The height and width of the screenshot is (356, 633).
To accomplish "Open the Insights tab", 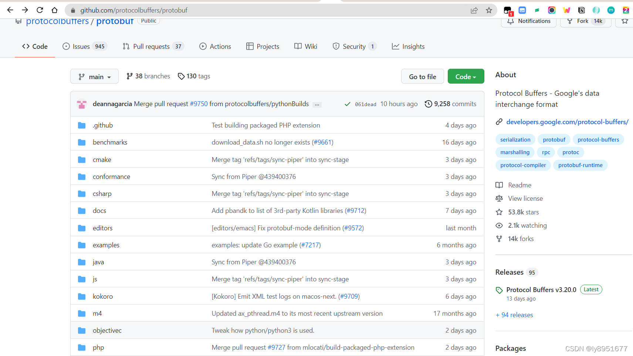I will (408, 47).
